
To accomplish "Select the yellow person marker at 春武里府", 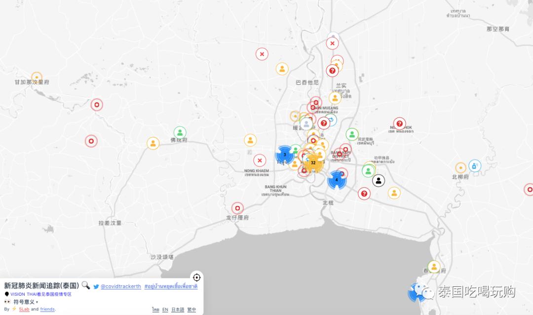I will pos(434,267).
